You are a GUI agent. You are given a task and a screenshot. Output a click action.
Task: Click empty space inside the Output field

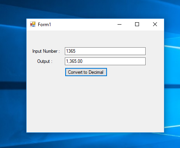[x=114, y=61]
